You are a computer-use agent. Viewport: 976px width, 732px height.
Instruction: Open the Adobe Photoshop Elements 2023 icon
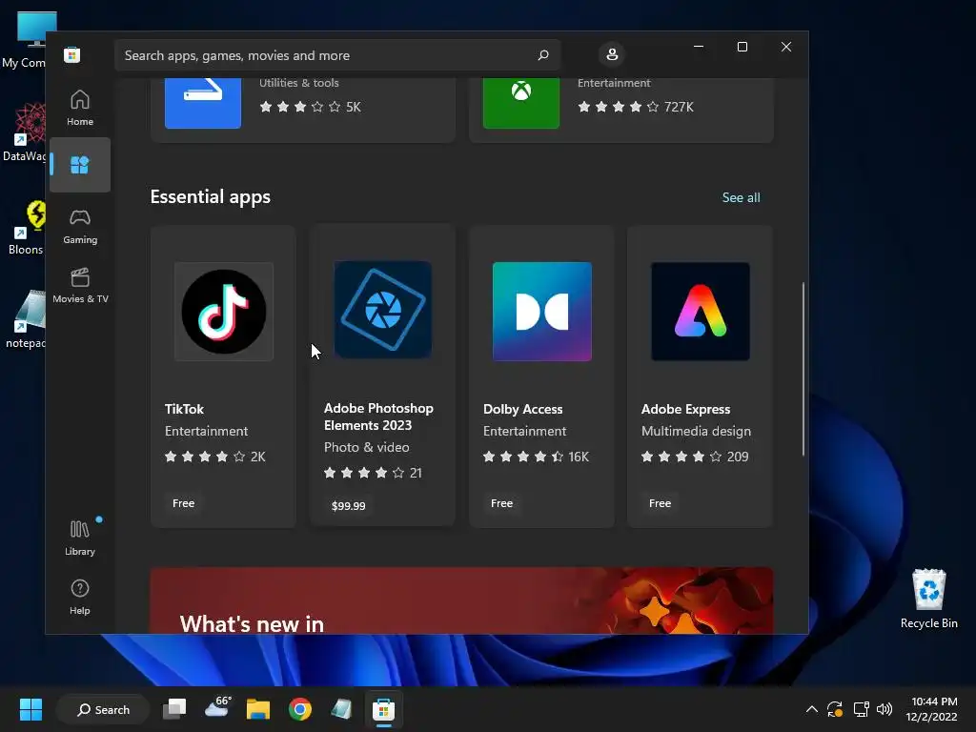click(x=383, y=310)
